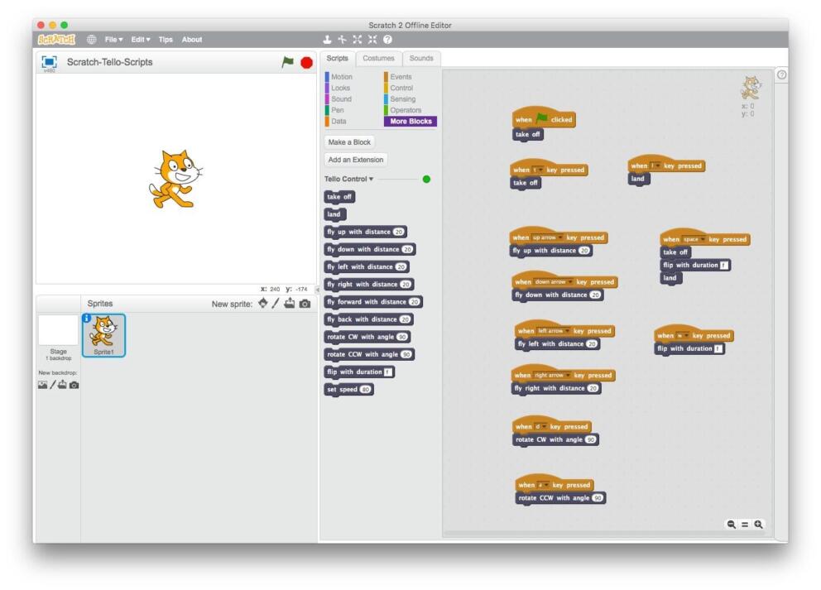Click the shrink sprite tool
This screenshot has width=821, height=590.
[372, 38]
